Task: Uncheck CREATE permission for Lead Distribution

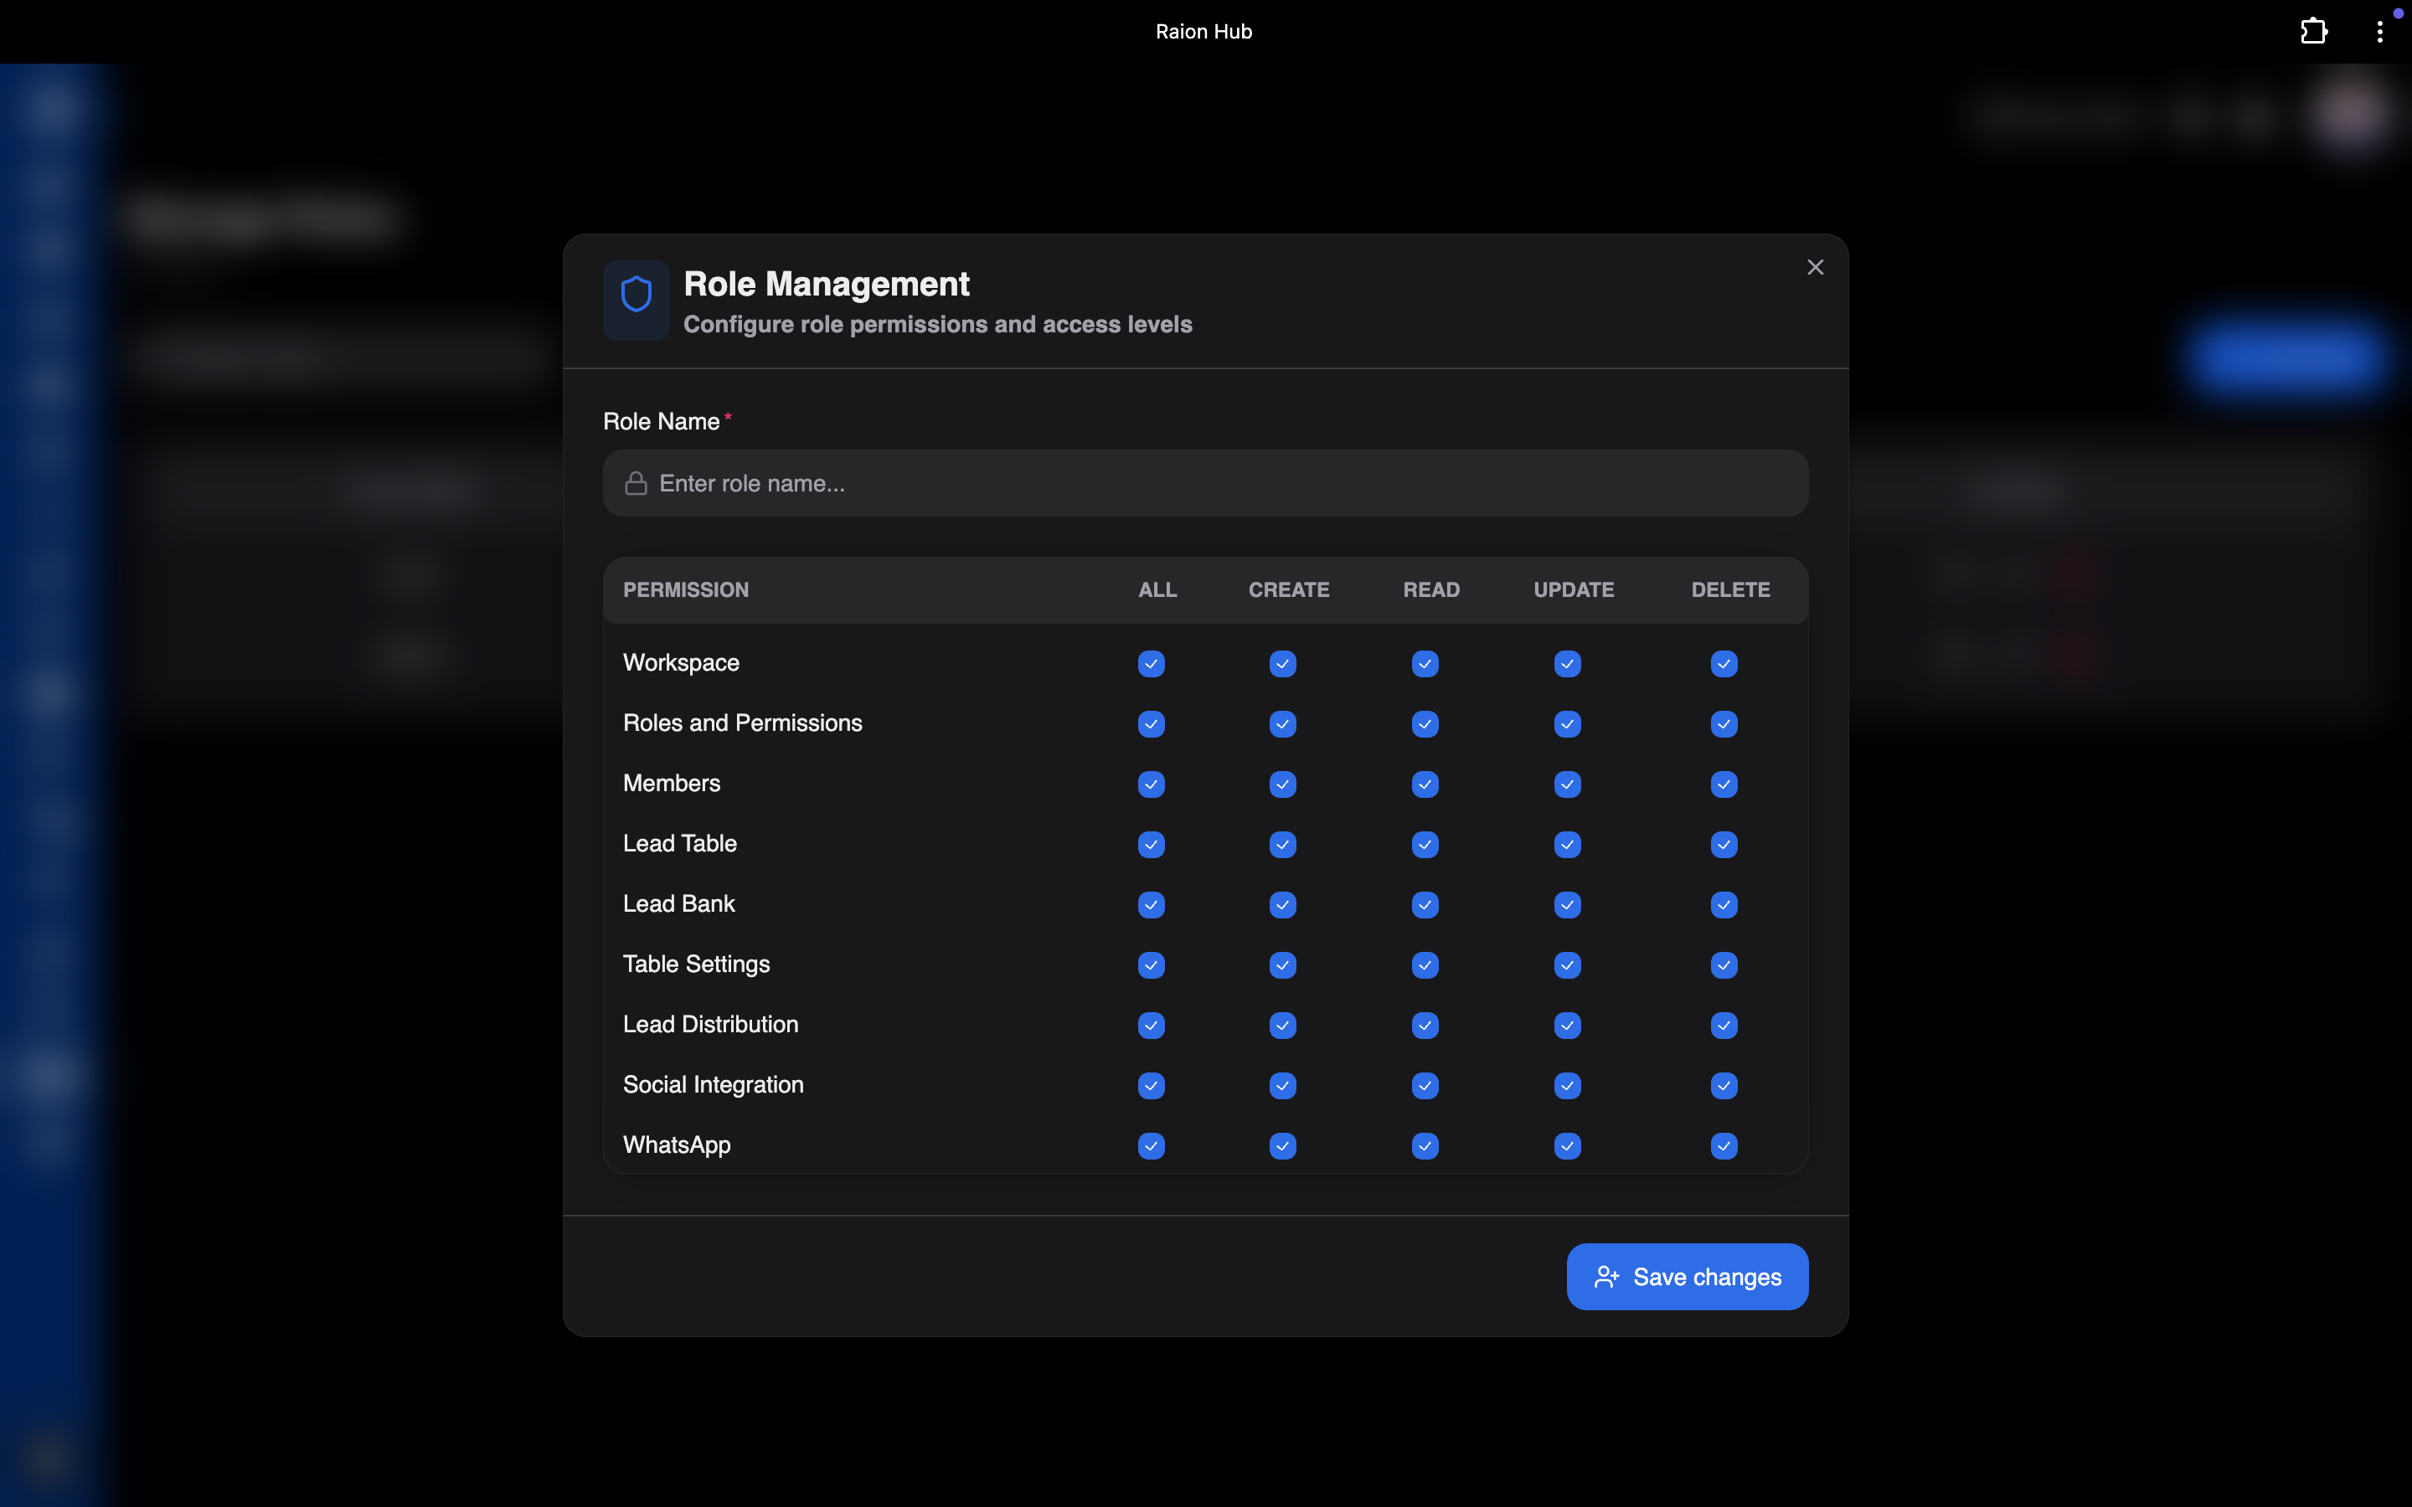Action: click(1283, 1026)
